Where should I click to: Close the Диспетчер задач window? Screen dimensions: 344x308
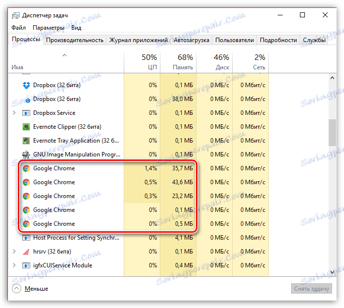coord(325,15)
